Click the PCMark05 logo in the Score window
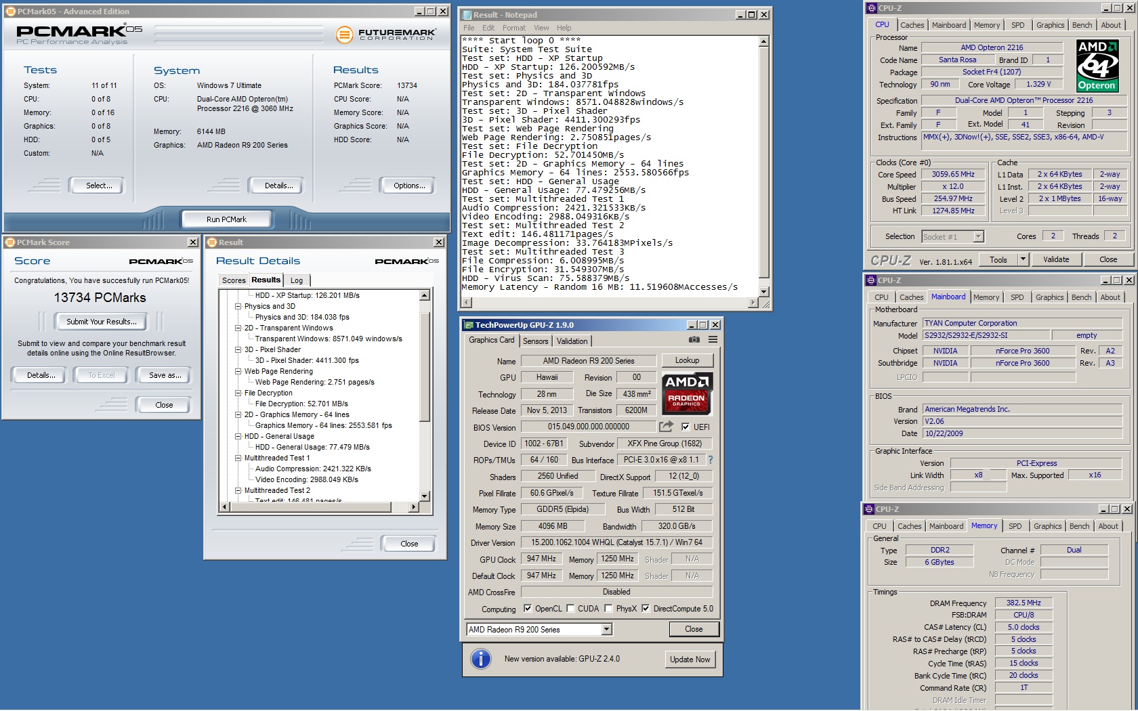Image resolution: width=1138 pixels, height=711 pixels. click(161, 261)
